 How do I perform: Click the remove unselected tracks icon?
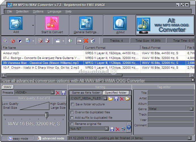(47, 41)
